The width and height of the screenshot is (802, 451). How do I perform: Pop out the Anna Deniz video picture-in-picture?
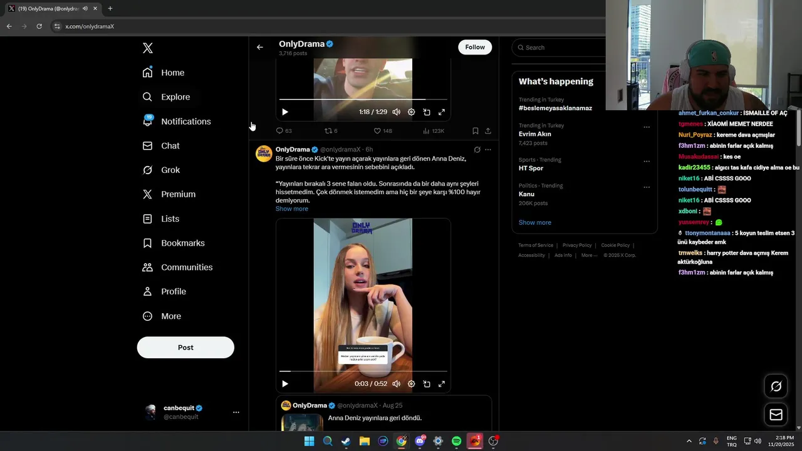(x=426, y=384)
